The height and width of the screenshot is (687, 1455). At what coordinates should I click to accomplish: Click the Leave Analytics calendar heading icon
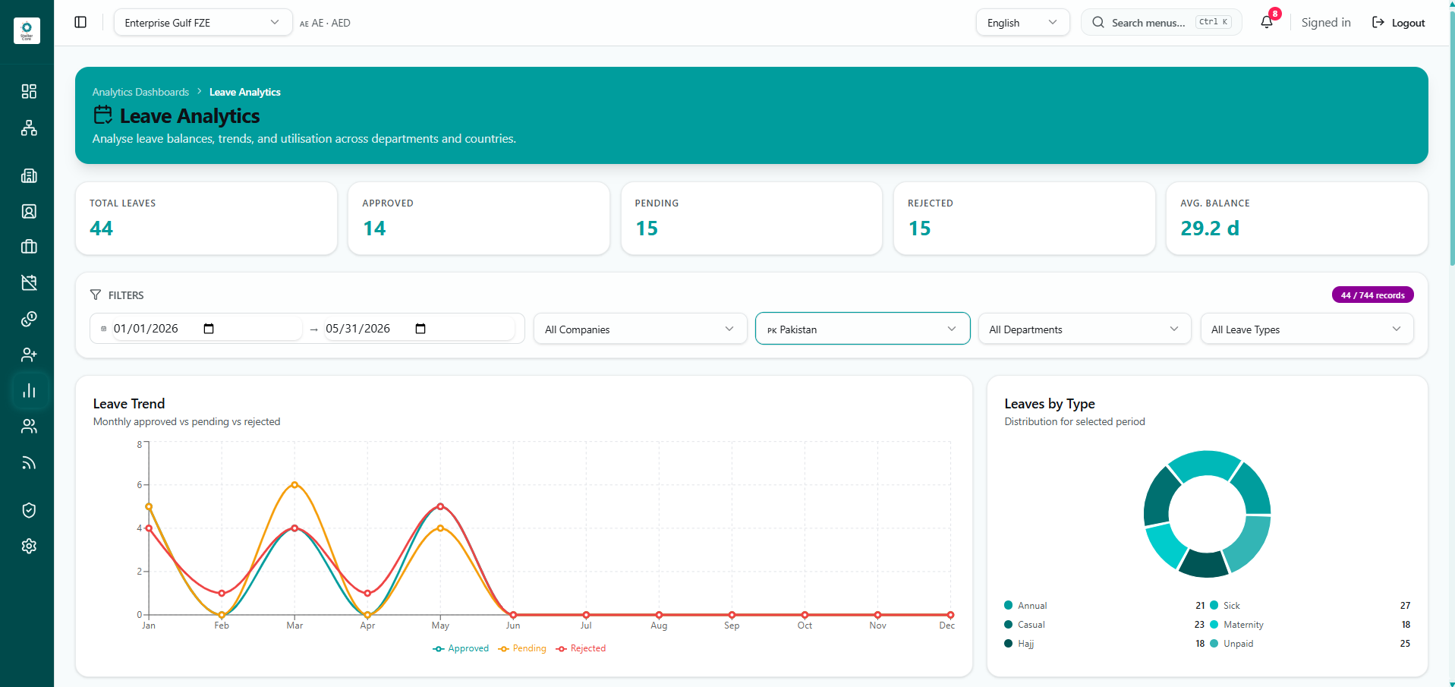pyautogui.click(x=102, y=115)
